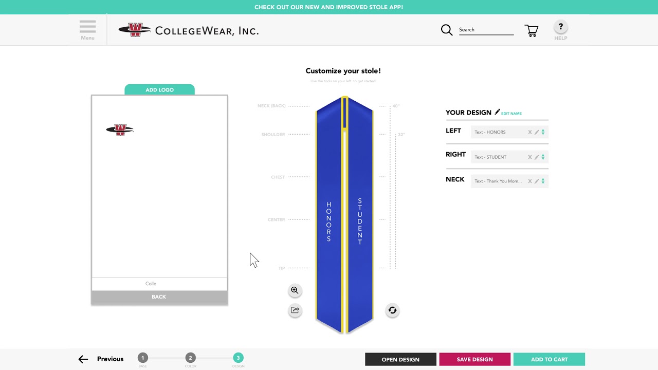Delete the RIGHT Text - STUDENT item
658x370 pixels.
coord(530,157)
